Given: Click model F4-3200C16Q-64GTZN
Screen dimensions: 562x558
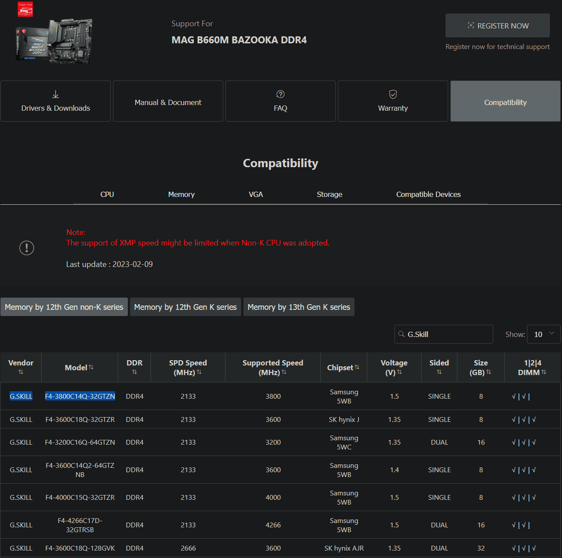Looking at the screenshot, I should point(80,442).
